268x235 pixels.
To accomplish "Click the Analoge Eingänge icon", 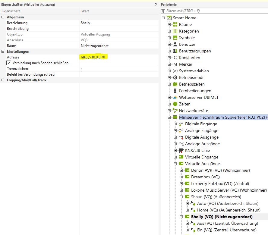I will (x=181, y=131).
